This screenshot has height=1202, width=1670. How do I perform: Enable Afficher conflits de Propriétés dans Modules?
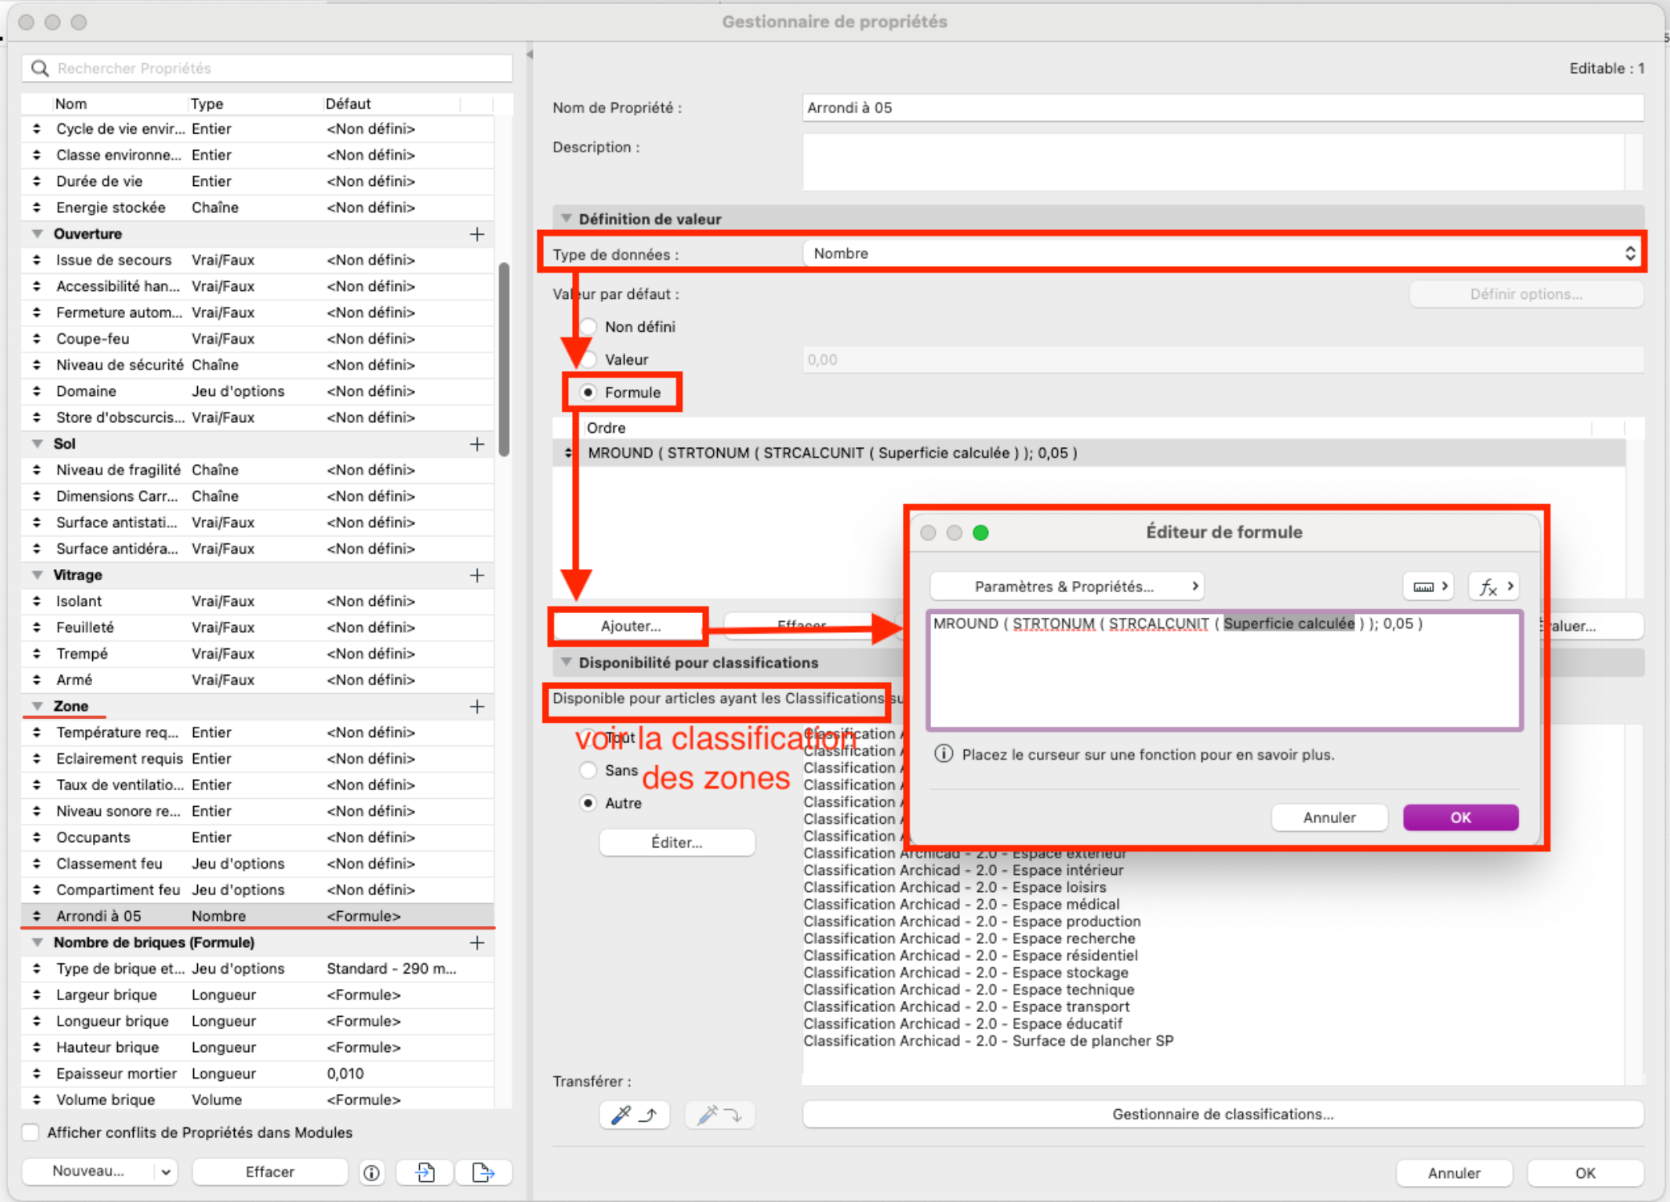pyautogui.click(x=30, y=1132)
